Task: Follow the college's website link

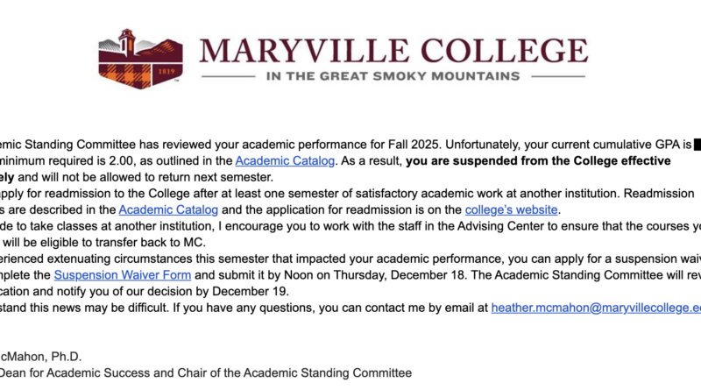Action: pos(510,209)
